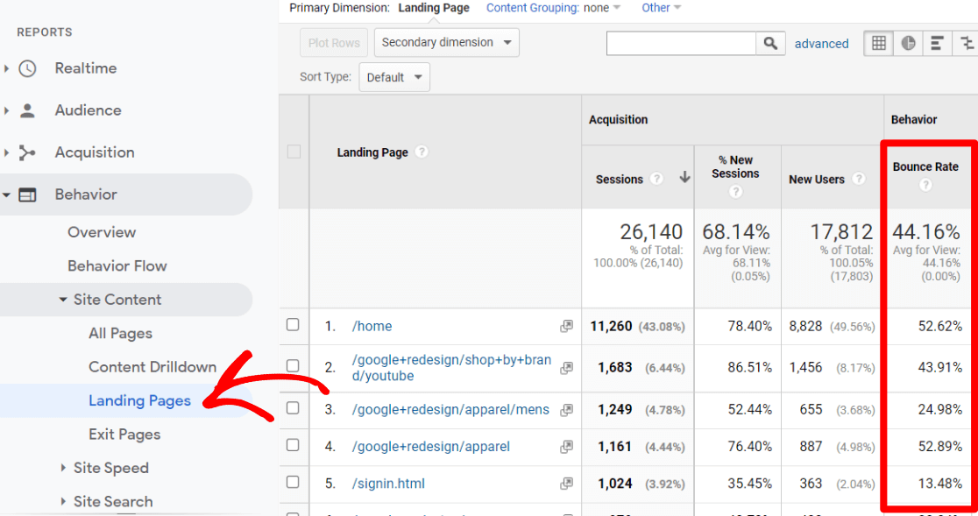Expand the Site Speed subsection

(63, 468)
